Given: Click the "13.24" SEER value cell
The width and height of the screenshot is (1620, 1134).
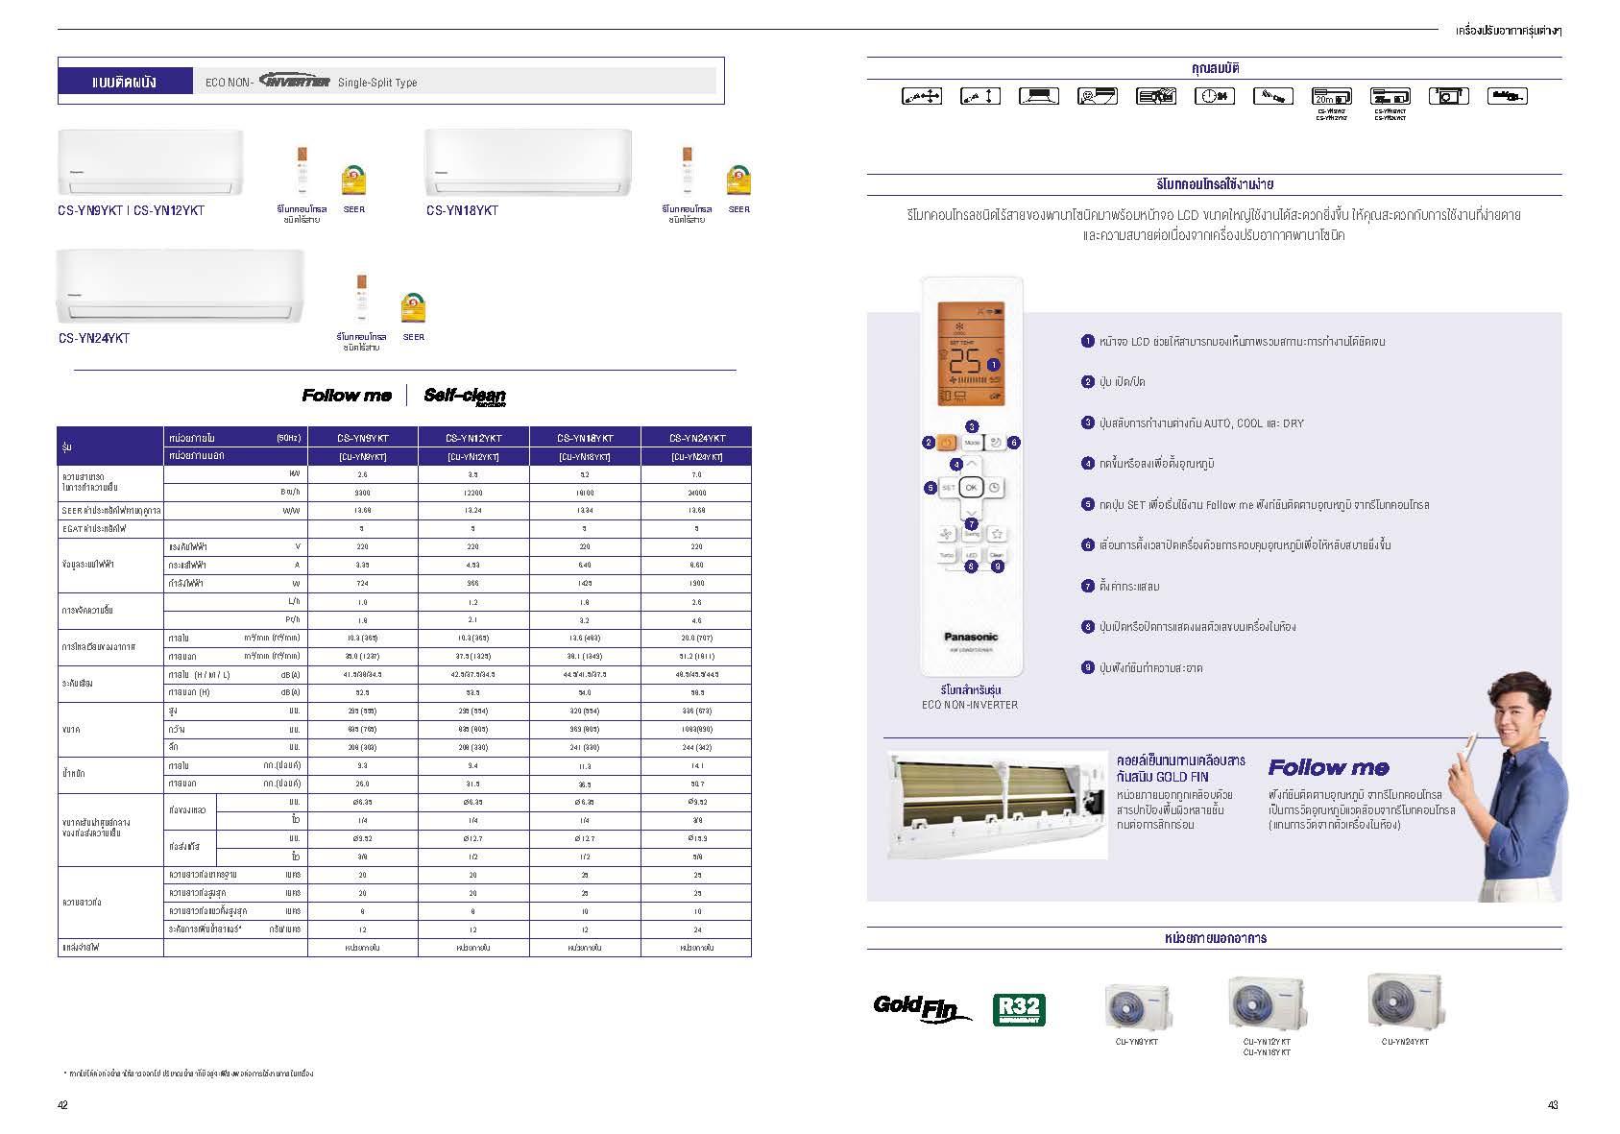Looking at the screenshot, I should 473,511.
